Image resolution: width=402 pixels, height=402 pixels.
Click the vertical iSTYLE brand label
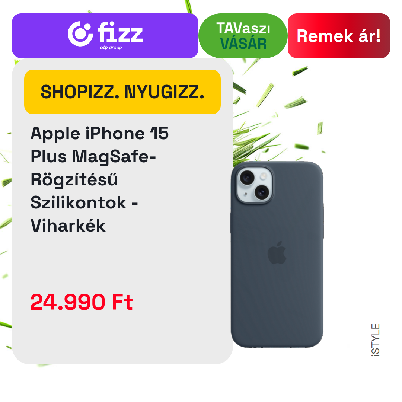(x=376, y=340)
